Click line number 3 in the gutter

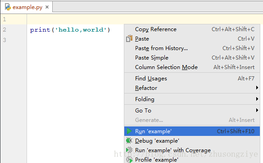coord(5,40)
